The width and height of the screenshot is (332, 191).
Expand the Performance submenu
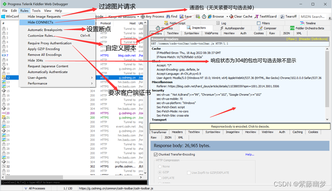click(x=57, y=83)
